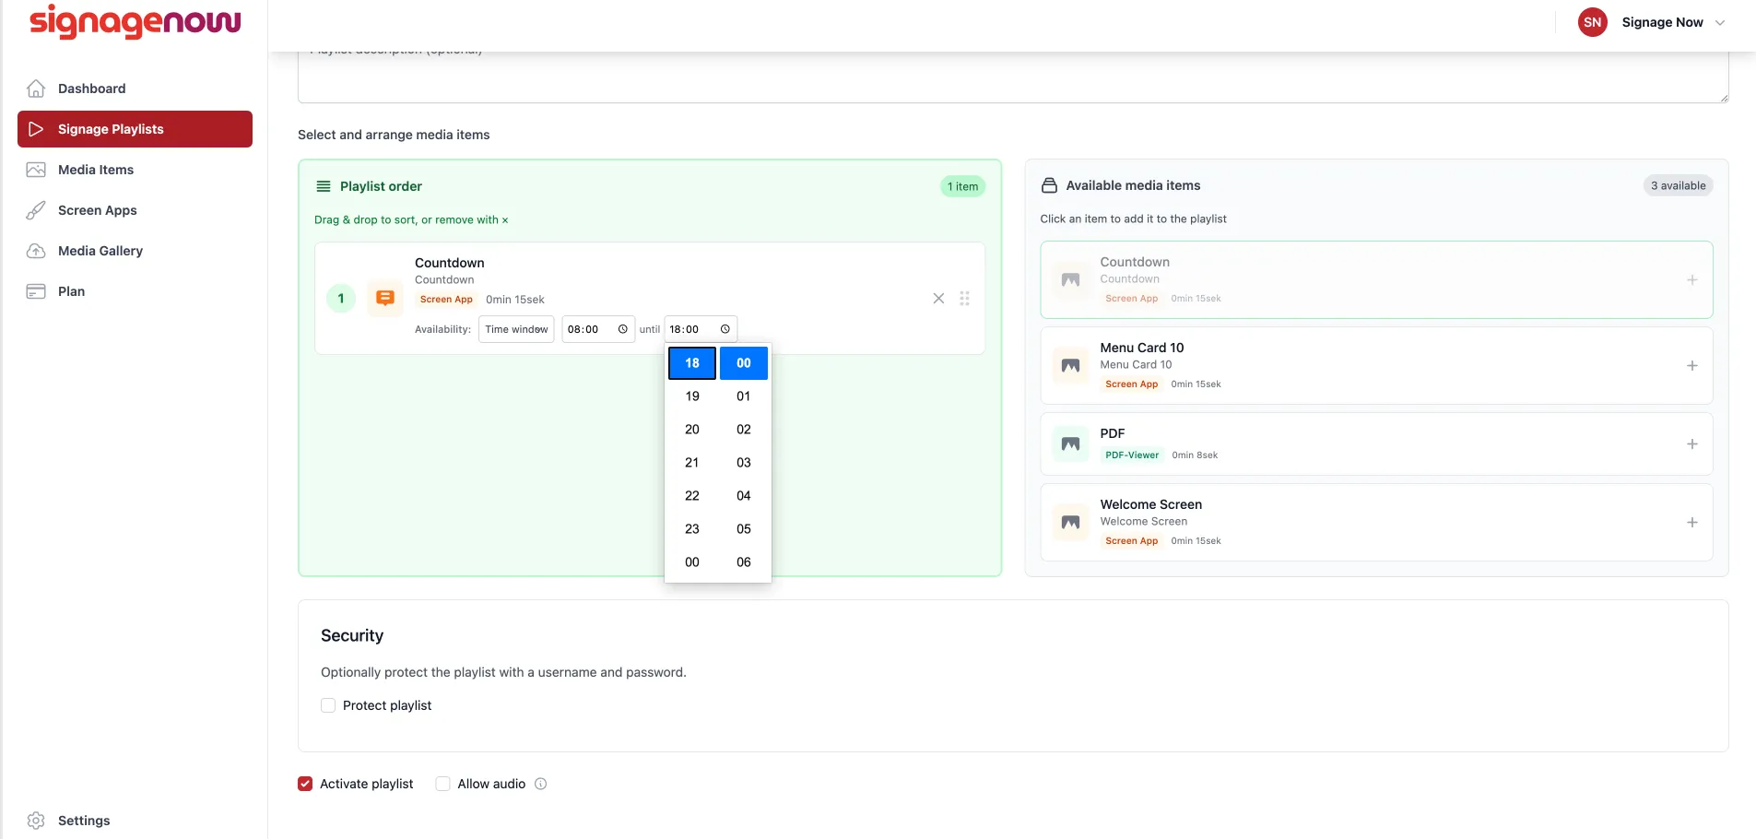1756x839 pixels.
Task: Add PDF with its plus icon
Action: pos(1692,444)
